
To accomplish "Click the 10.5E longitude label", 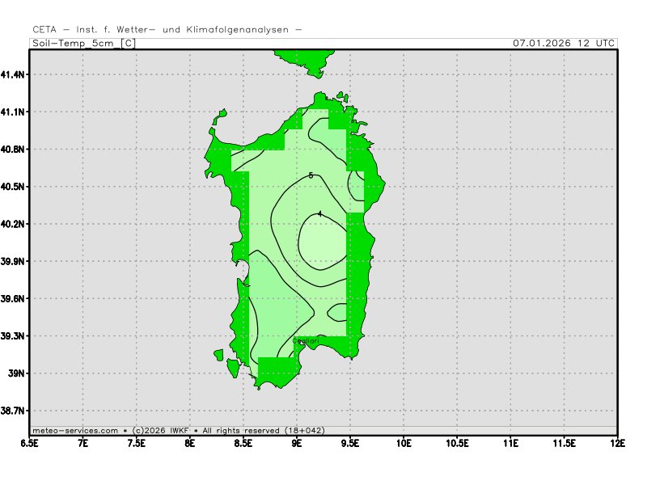I will 457,443.
